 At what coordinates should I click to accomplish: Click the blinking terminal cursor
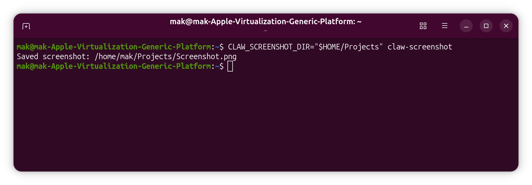(x=231, y=66)
